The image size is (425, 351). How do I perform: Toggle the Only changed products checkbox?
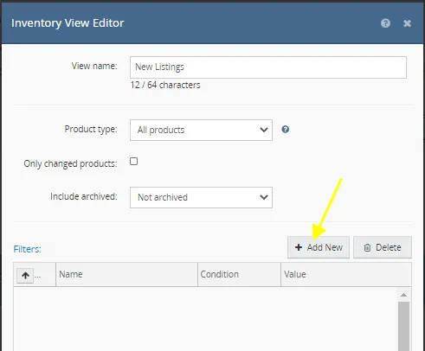[133, 161]
